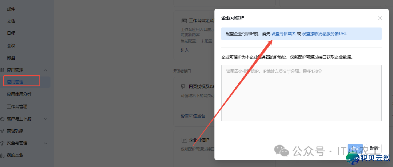Click the 高级功能 icon

click(x=2, y=131)
